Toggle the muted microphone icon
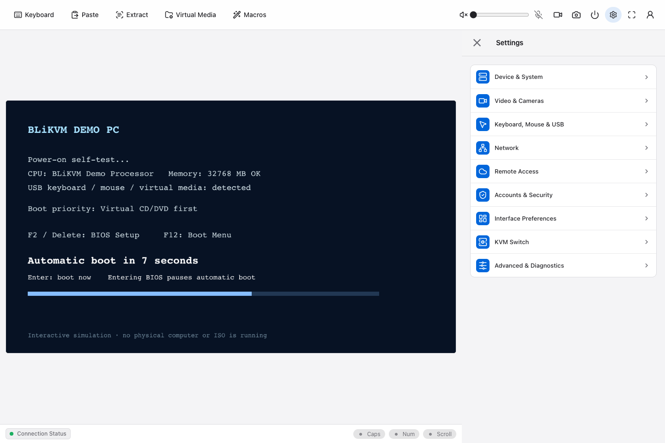This screenshot has width=665, height=443. pyautogui.click(x=538, y=15)
